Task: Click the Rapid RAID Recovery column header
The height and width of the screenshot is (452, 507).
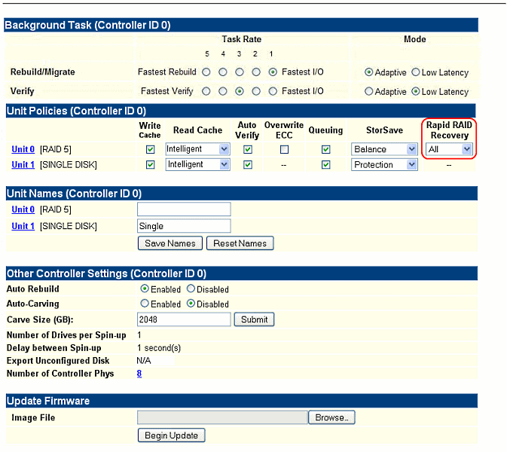Action: tap(449, 130)
